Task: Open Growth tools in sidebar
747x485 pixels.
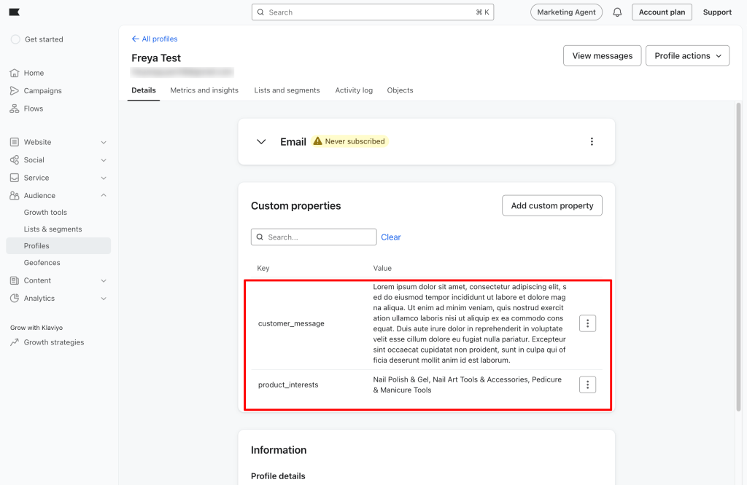Action: (45, 212)
